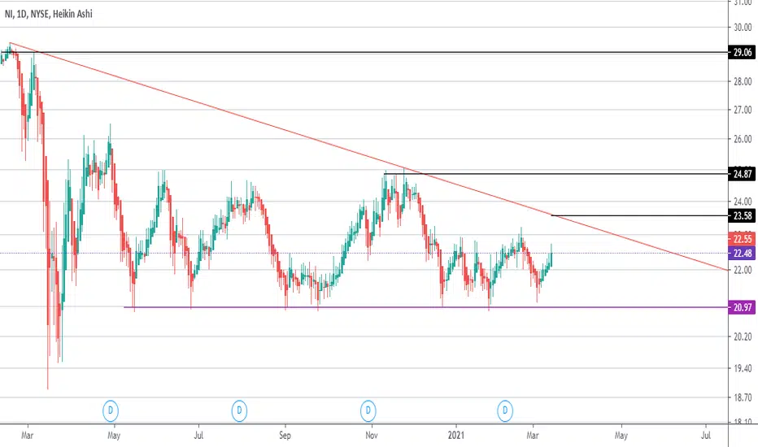Click the Mar label right after 2021
The height and width of the screenshot is (447, 758).
tap(532, 436)
